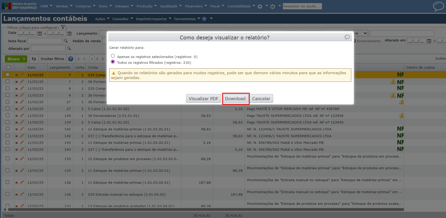
Task: Click the horizontal scrollbar below the table
Action: click(x=206, y=210)
